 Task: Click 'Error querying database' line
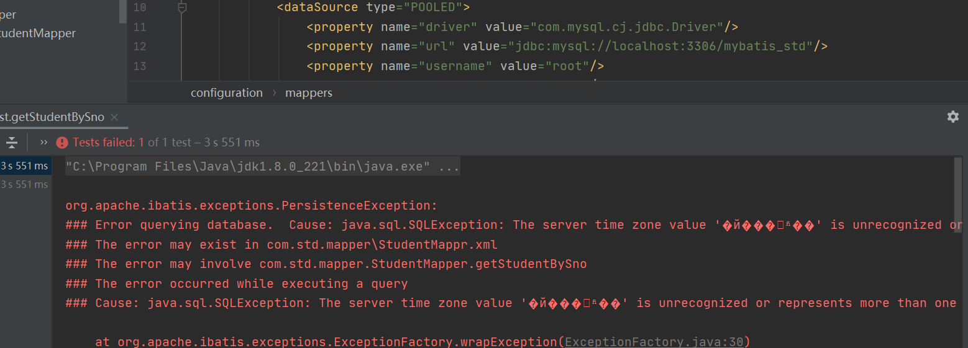(x=514, y=225)
